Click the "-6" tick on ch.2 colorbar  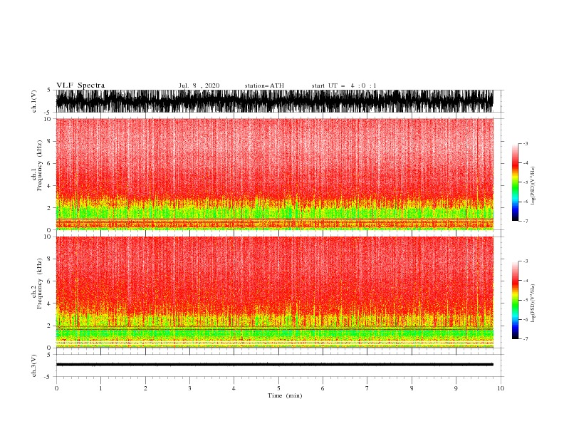coord(526,319)
